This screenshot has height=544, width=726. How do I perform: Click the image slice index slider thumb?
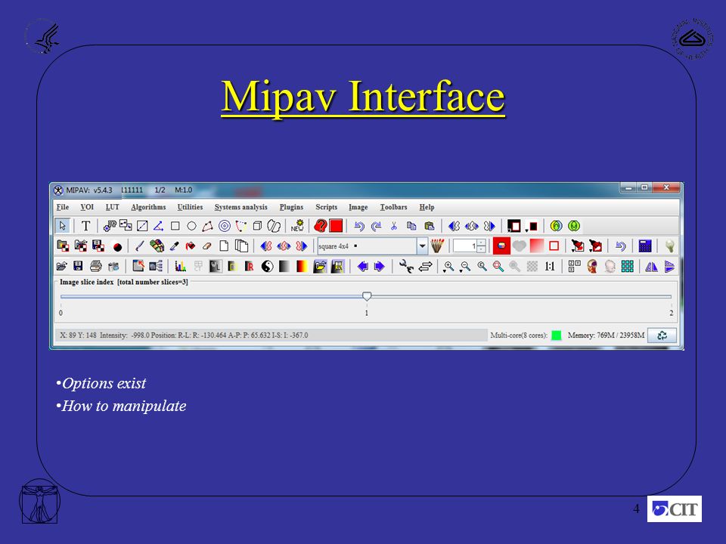click(x=367, y=296)
